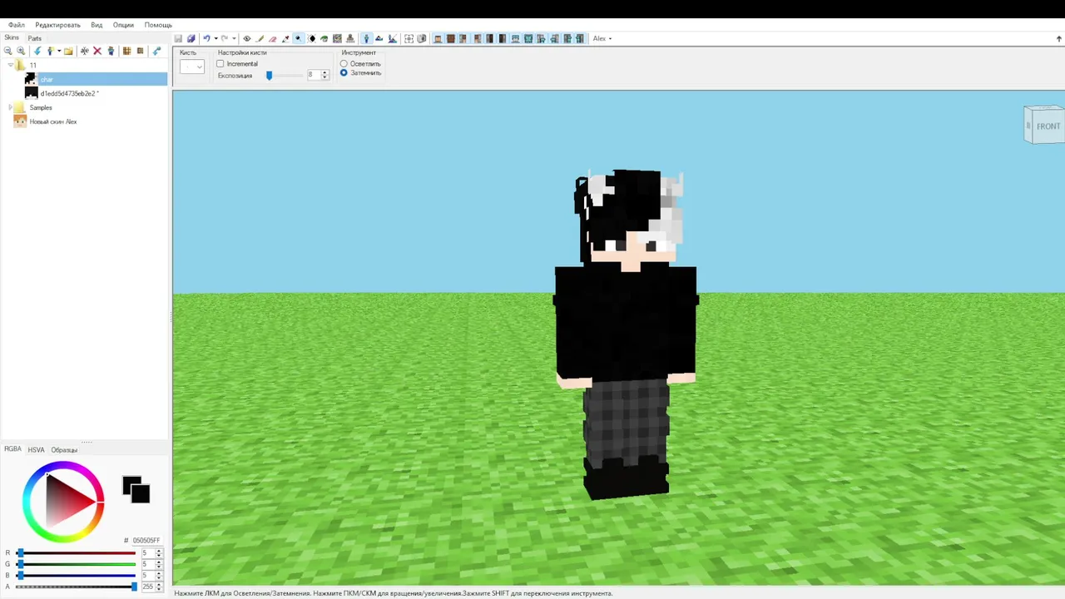The height and width of the screenshot is (599, 1065).
Task: Click the blue Import skin arrow icon
Action: (37, 51)
